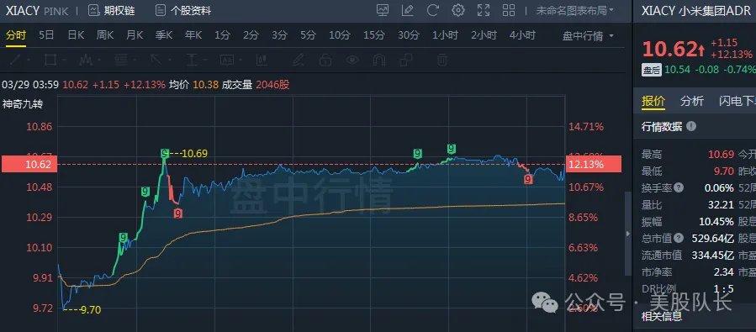Screen dimensions: 756x332
Task: Open the 期权链 options chain icon
Action: coord(94,11)
